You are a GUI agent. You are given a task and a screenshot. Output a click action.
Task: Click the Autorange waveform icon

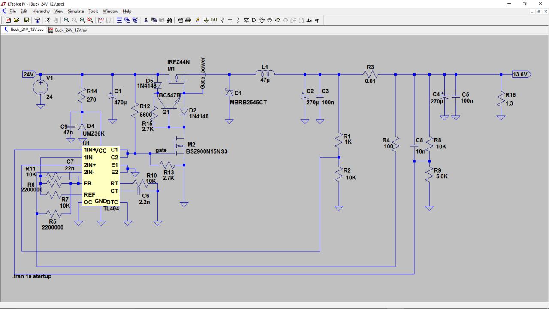click(x=101, y=20)
